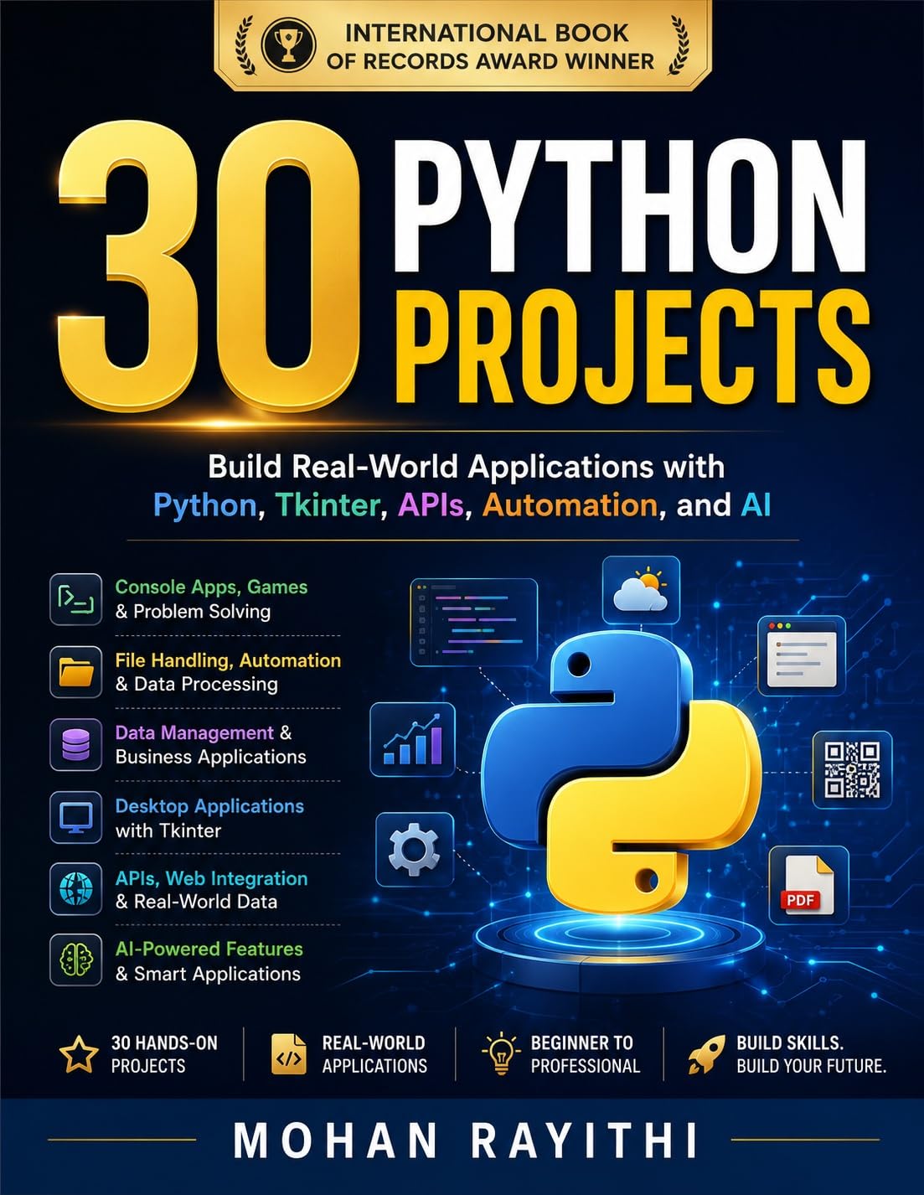Click the text Desktop Applications
This screenshot has height=1195, width=924.
click(209, 806)
